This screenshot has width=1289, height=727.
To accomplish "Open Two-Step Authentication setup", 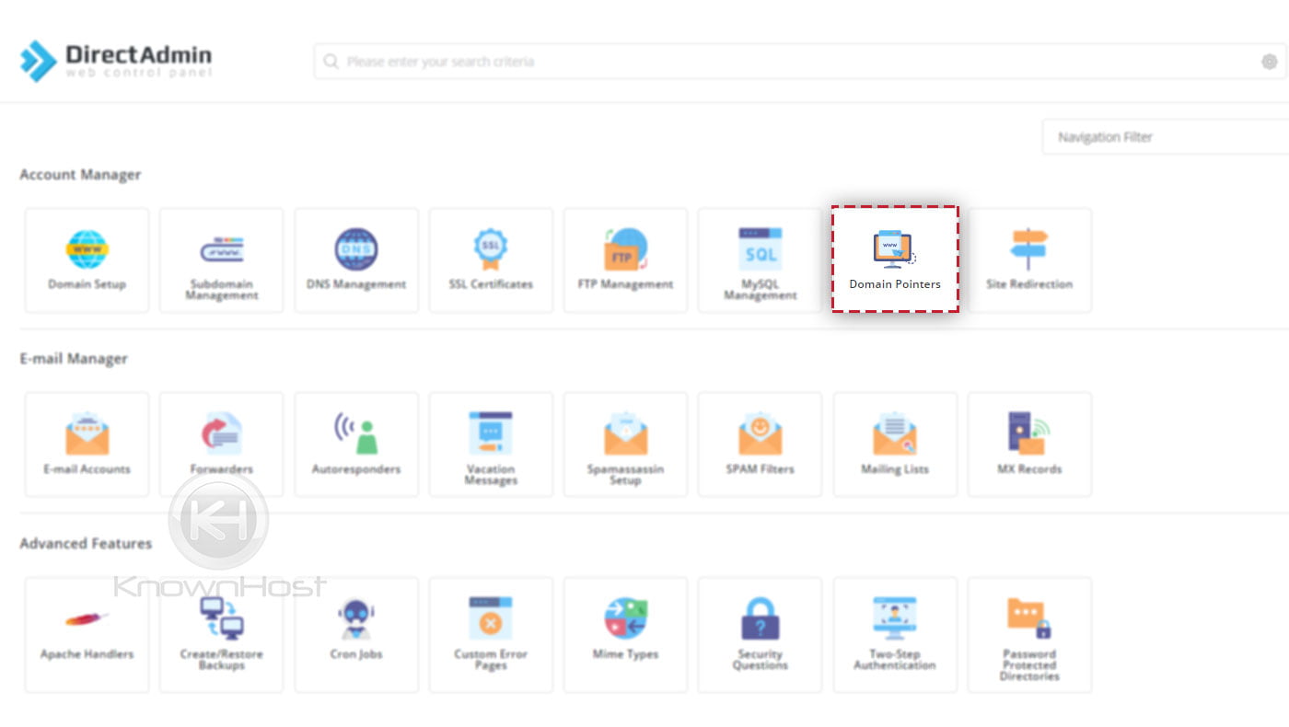I will (x=894, y=635).
